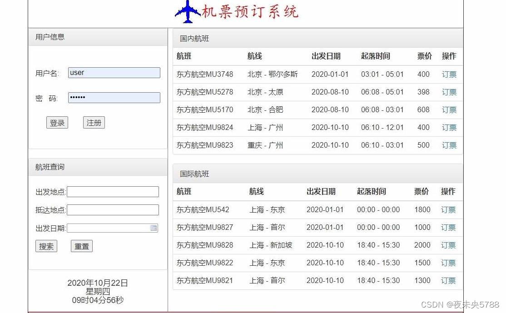Focus the 抵达地点 arrival input field
506x313 pixels.
pyautogui.click(x=113, y=210)
